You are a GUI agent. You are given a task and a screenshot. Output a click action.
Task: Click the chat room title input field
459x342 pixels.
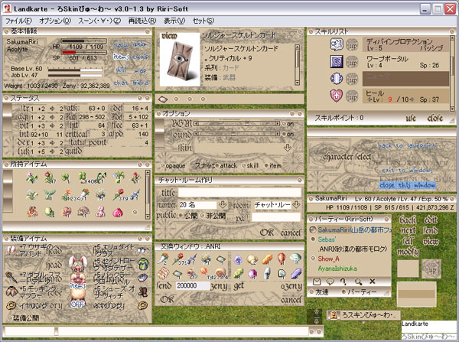pos(239,193)
